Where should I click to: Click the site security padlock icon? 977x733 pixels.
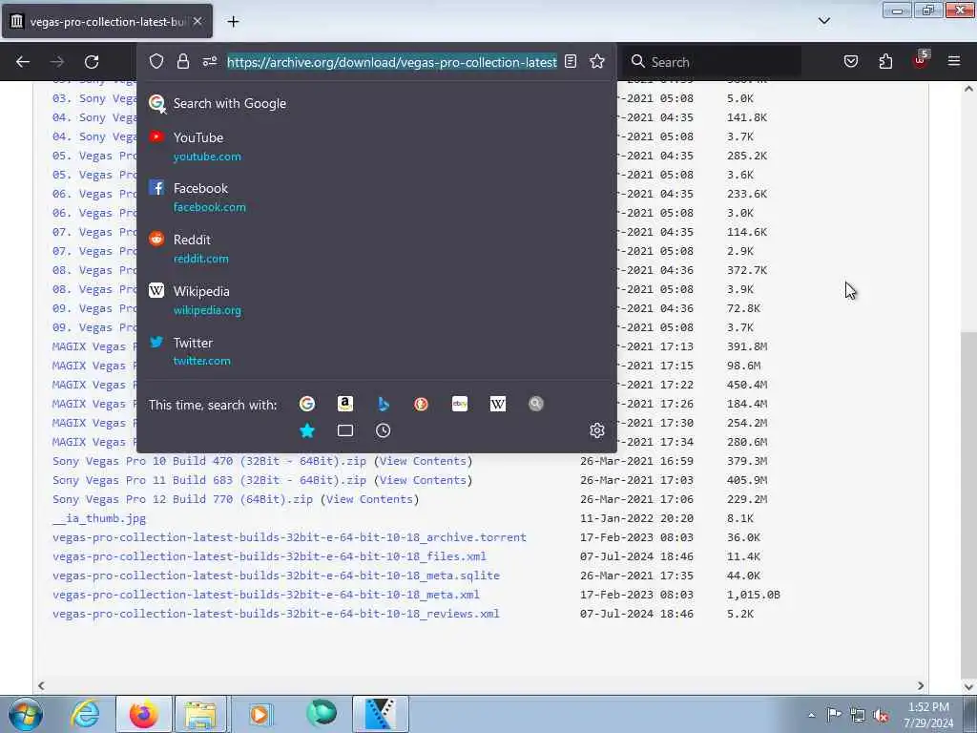[182, 61]
